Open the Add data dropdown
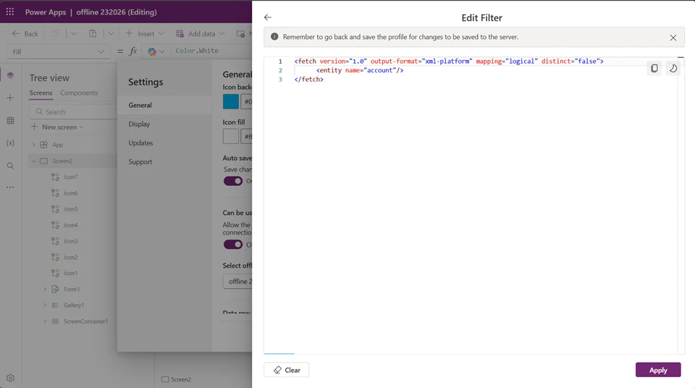Image resolution: width=695 pixels, height=388 pixels. click(201, 34)
